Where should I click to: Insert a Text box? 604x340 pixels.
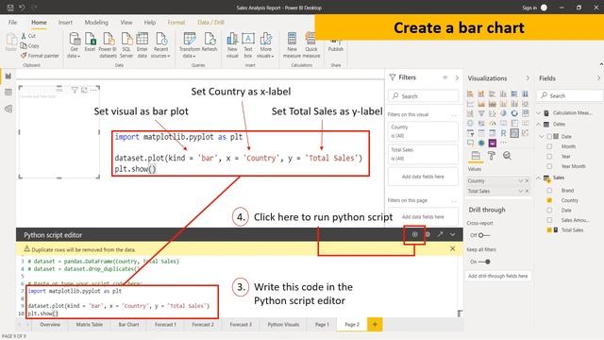click(x=248, y=45)
